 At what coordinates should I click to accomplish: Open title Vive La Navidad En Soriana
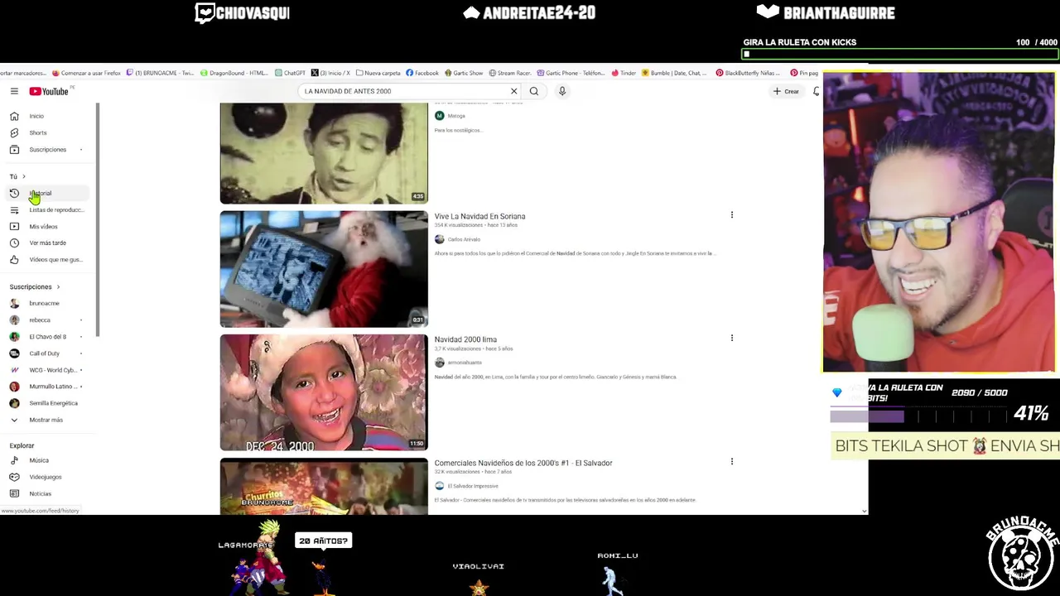coord(479,217)
